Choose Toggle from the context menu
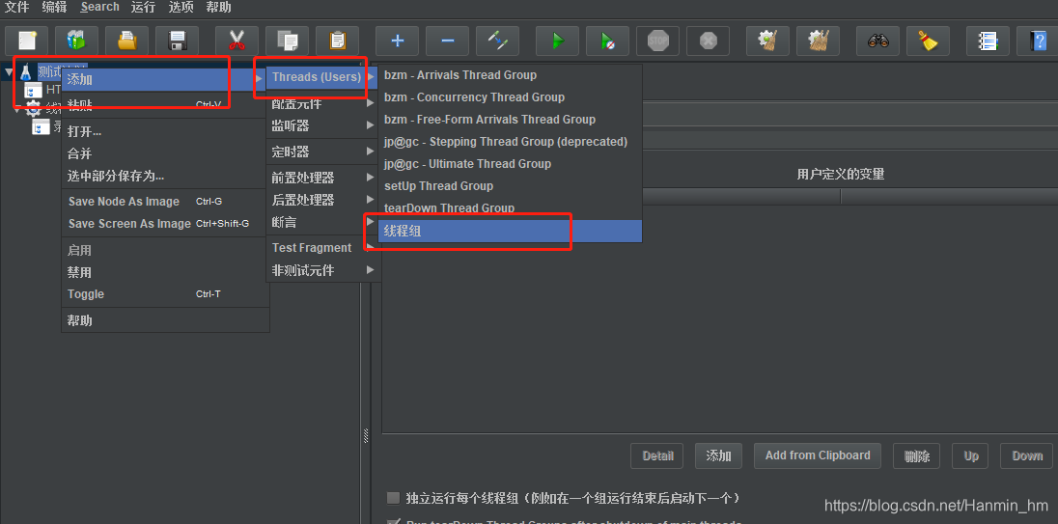Image resolution: width=1058 pixels, height=524 pixels. [165, 294]
